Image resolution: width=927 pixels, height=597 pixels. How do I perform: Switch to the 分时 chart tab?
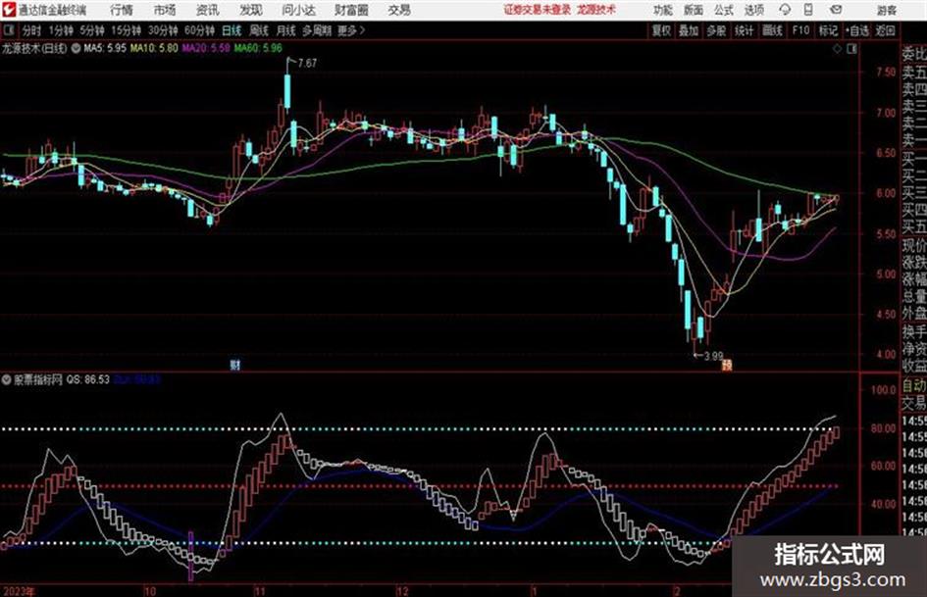tap(32, 30)
